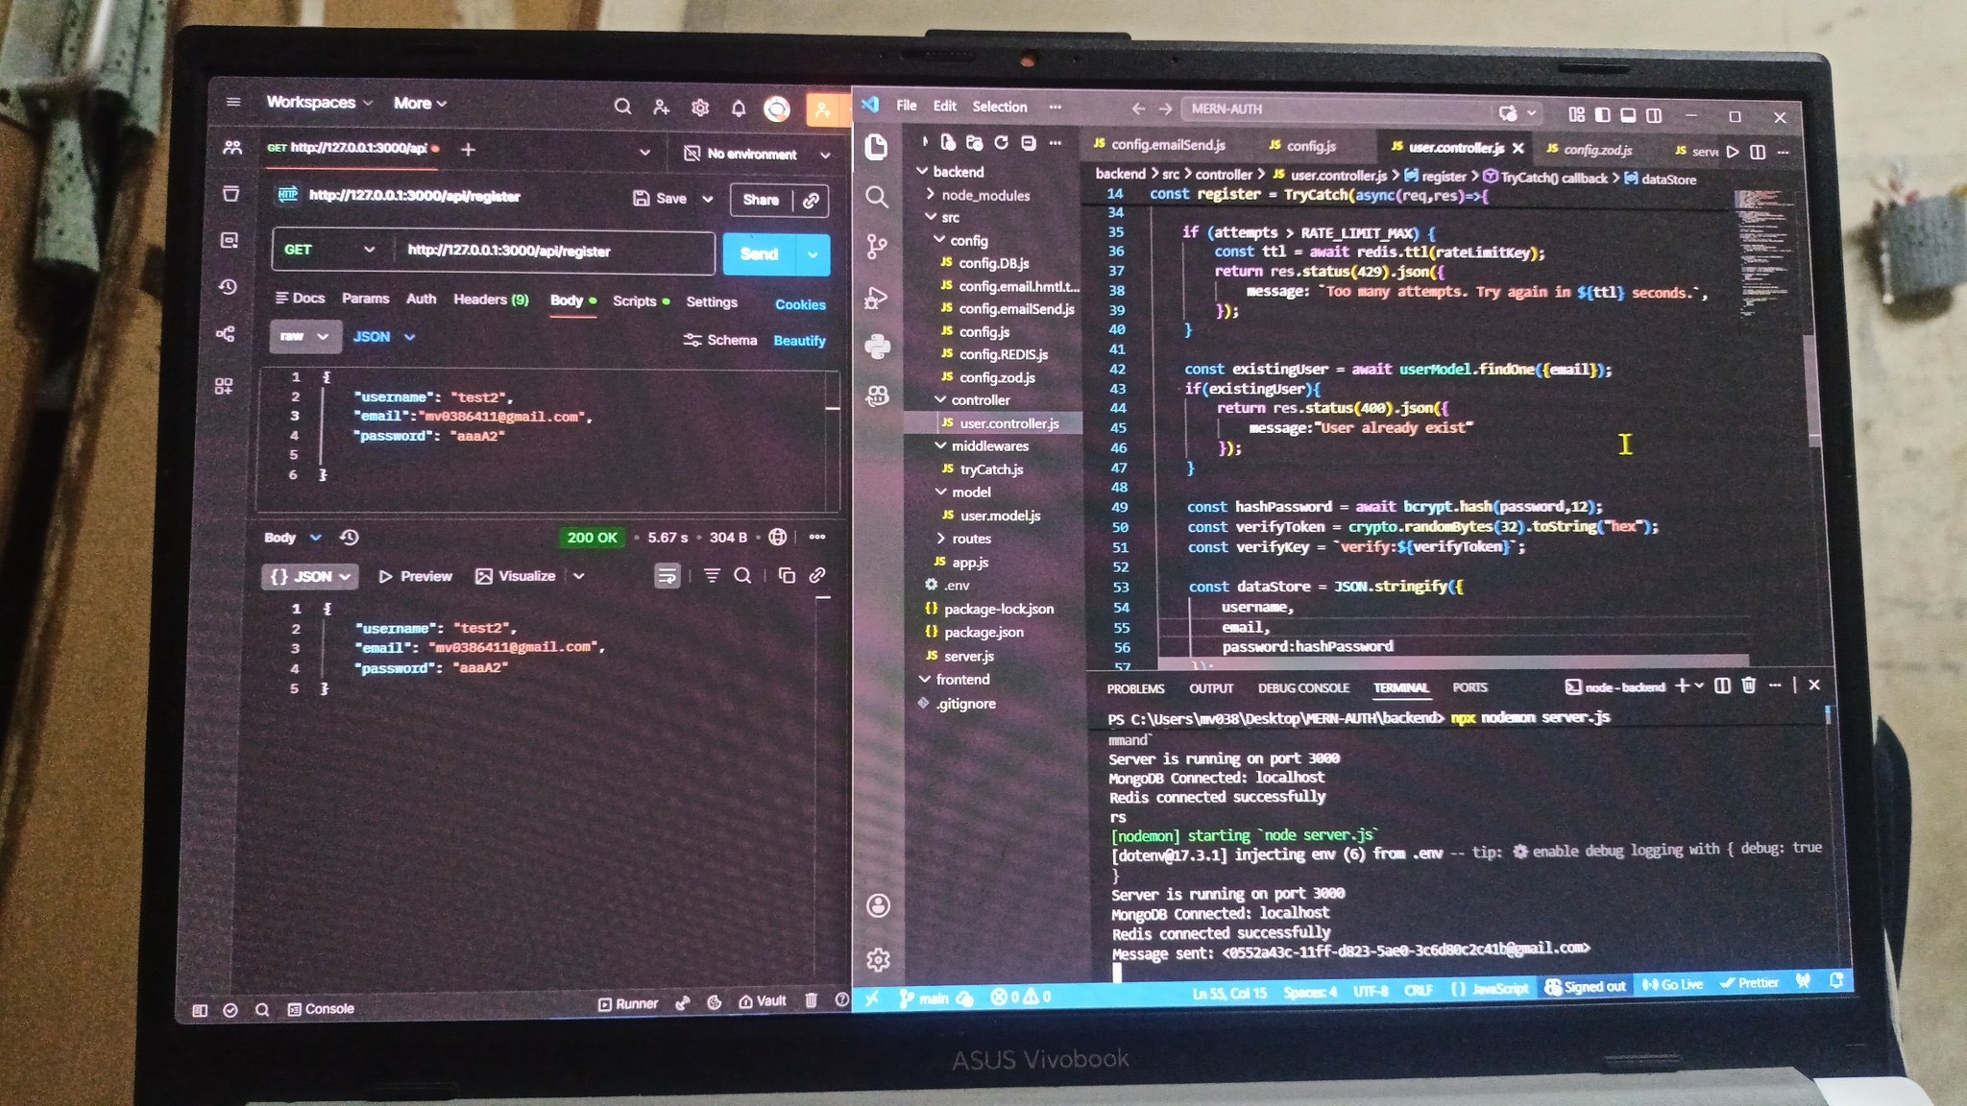Click the Beautify link
1967x1106 pixels.
tap(799, 340)
